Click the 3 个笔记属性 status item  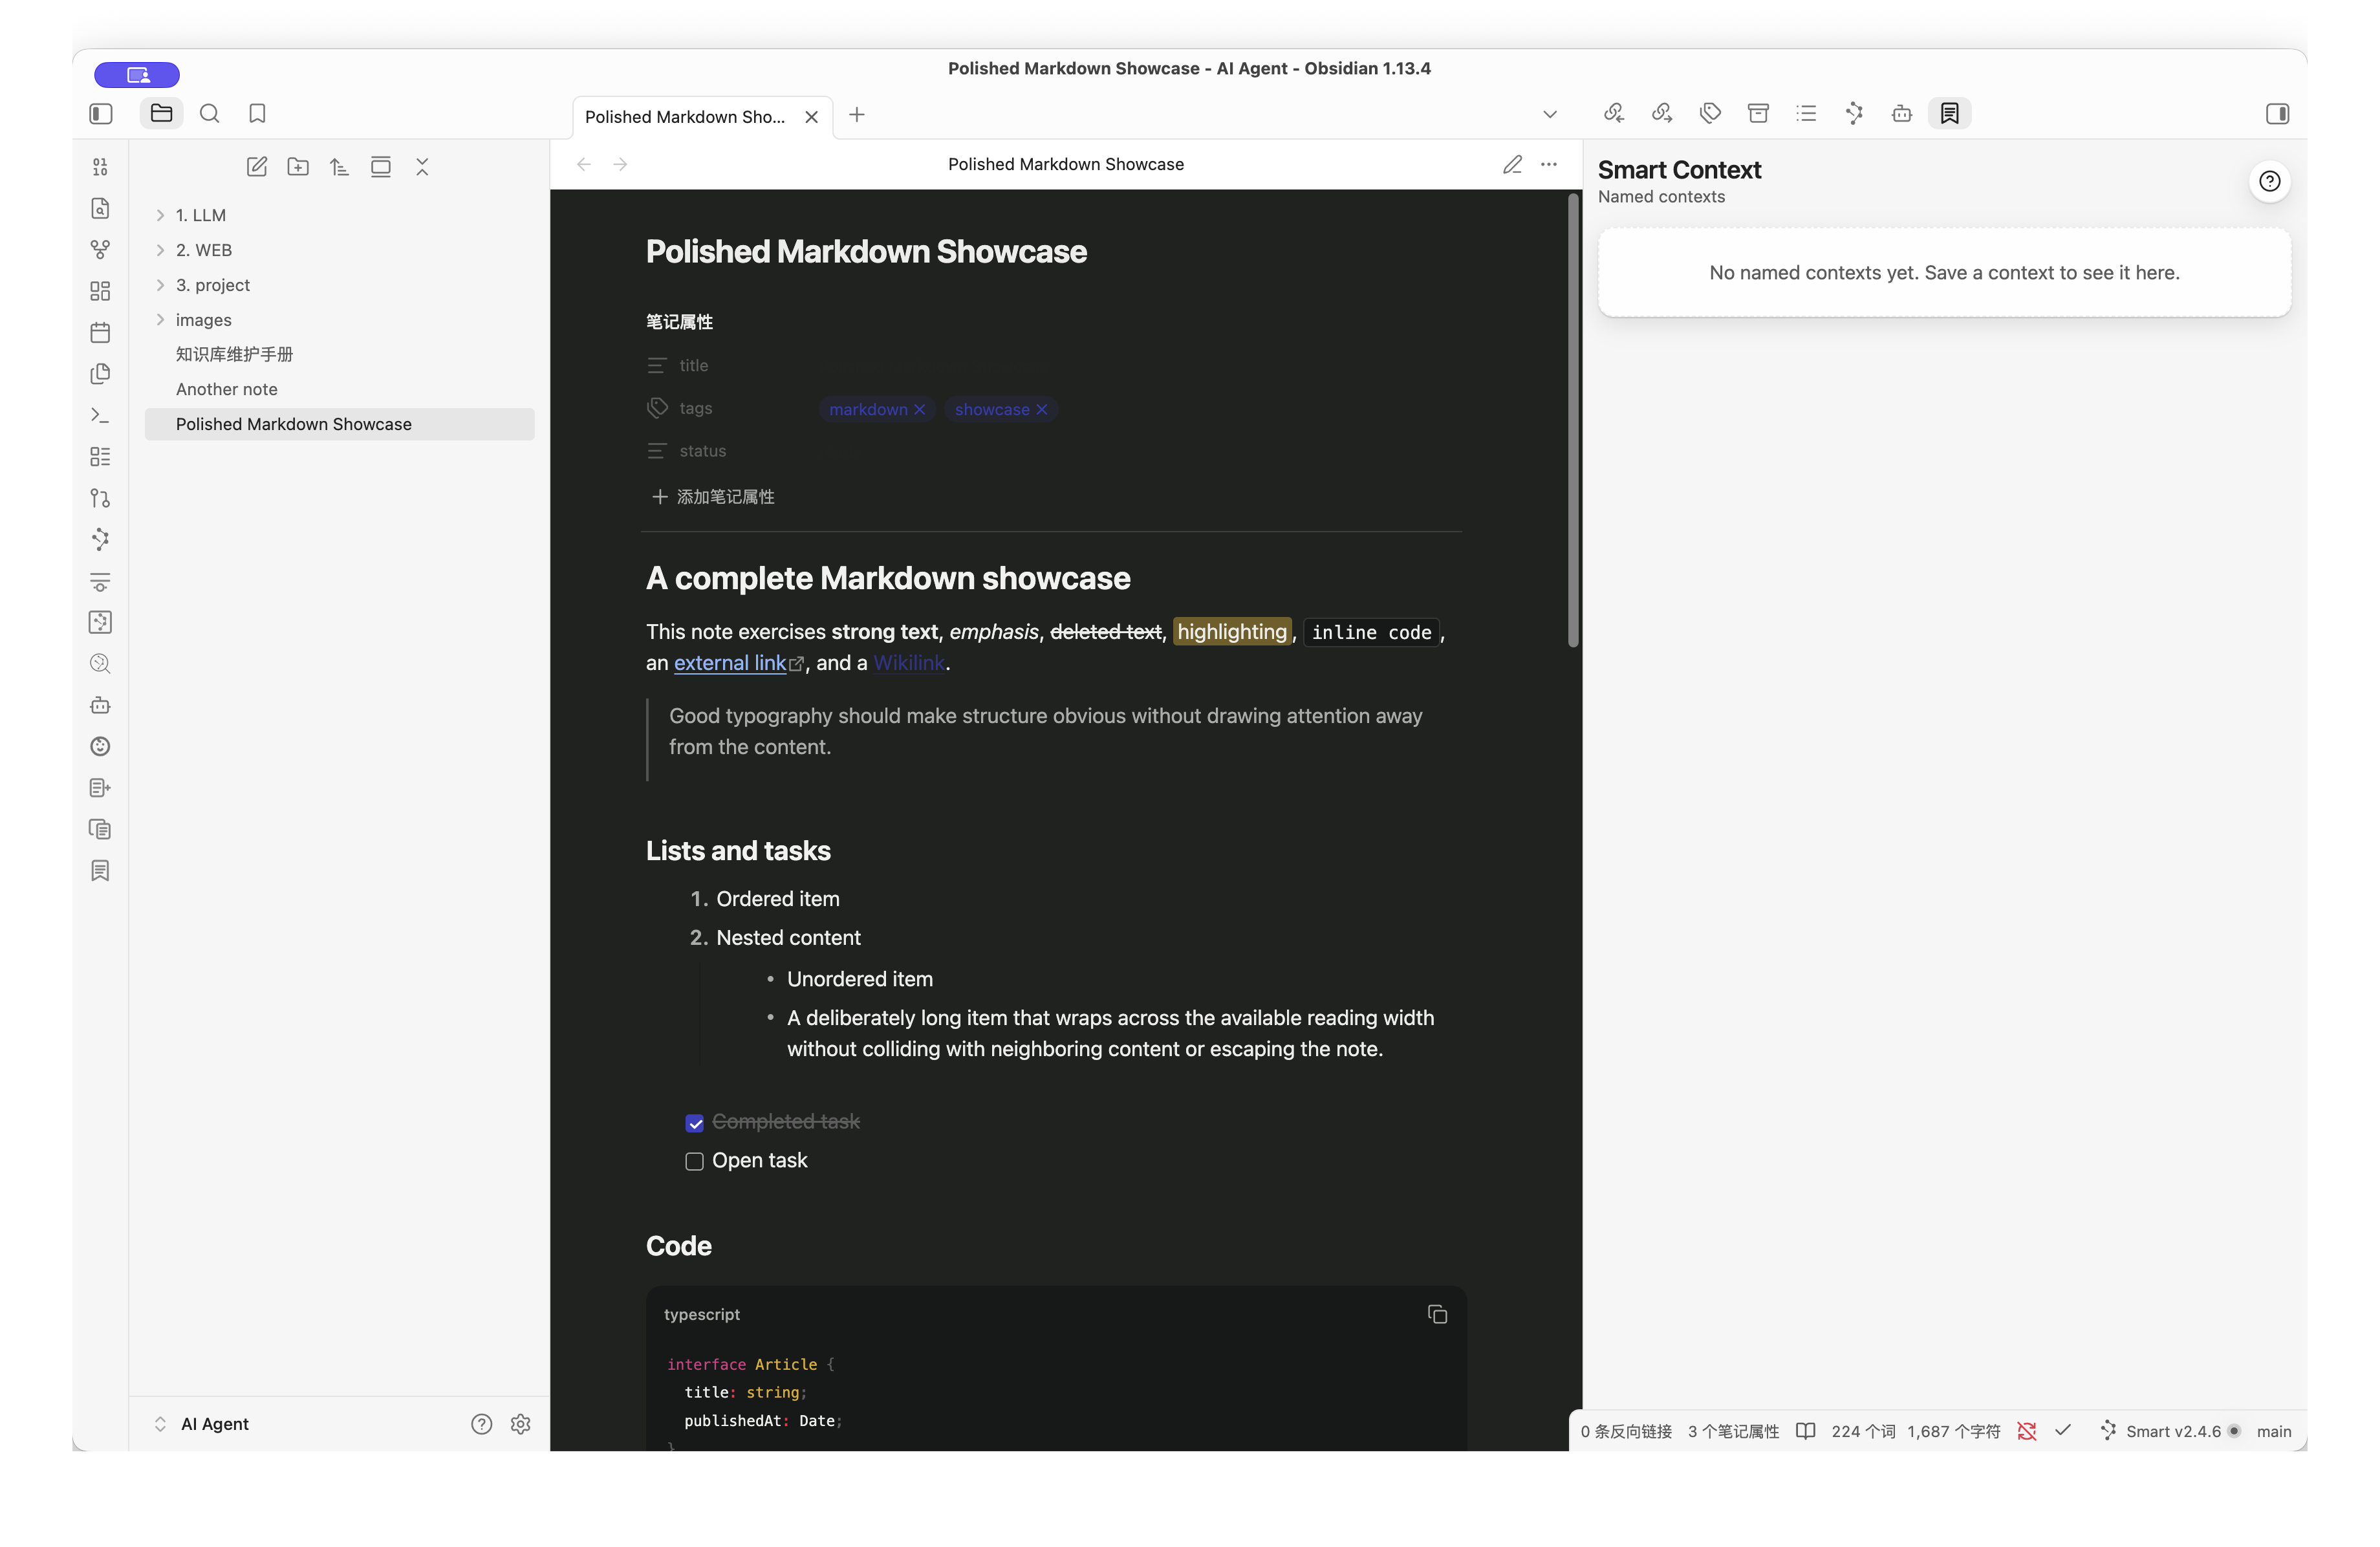tap(1733, 1431)
